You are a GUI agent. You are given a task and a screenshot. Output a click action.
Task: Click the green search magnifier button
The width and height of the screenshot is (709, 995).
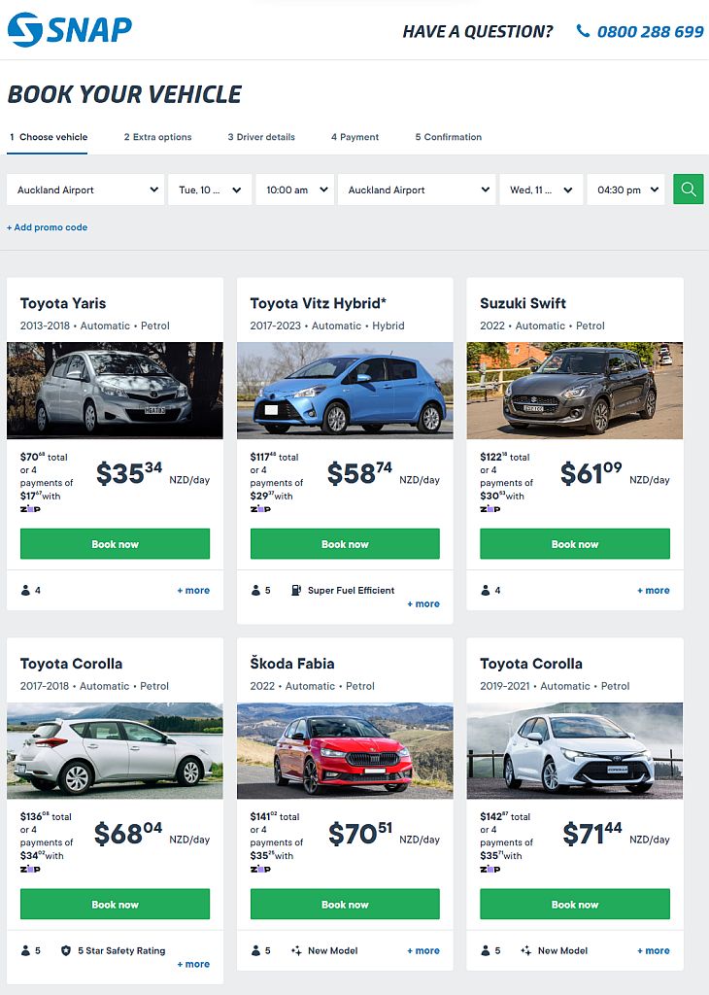(x=689, y=189)
